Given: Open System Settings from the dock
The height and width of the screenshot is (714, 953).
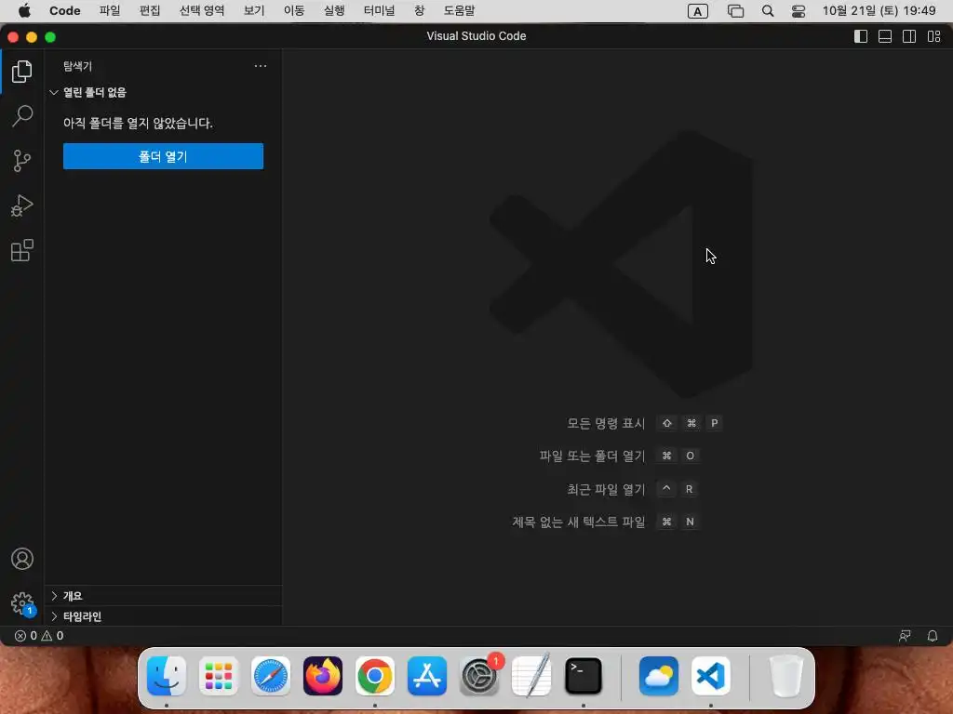Looking at the screenshot, I should pyautogui.click(x=480, y=676).
